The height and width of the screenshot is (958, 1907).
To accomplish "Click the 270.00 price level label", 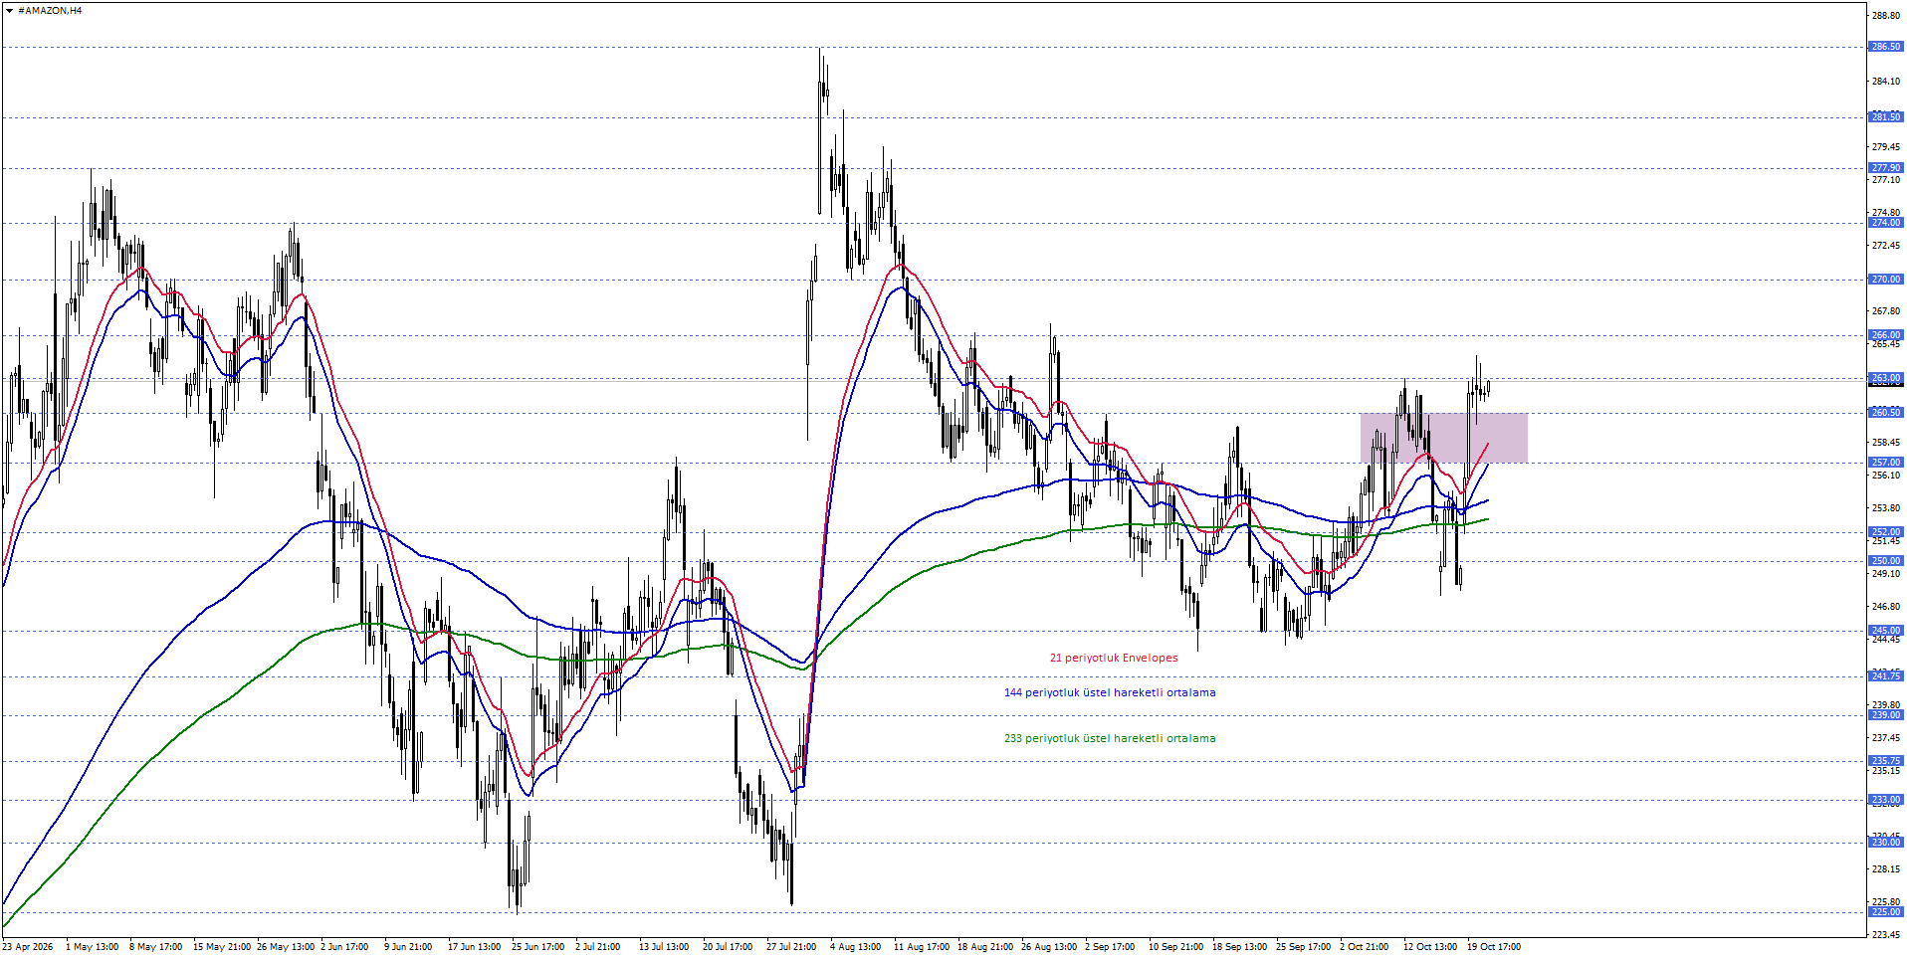I will [x=1886, y=280].
